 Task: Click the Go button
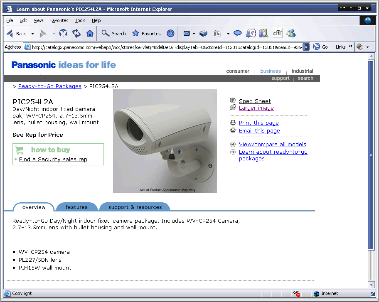pyautogui.click(x=320, y=47)
